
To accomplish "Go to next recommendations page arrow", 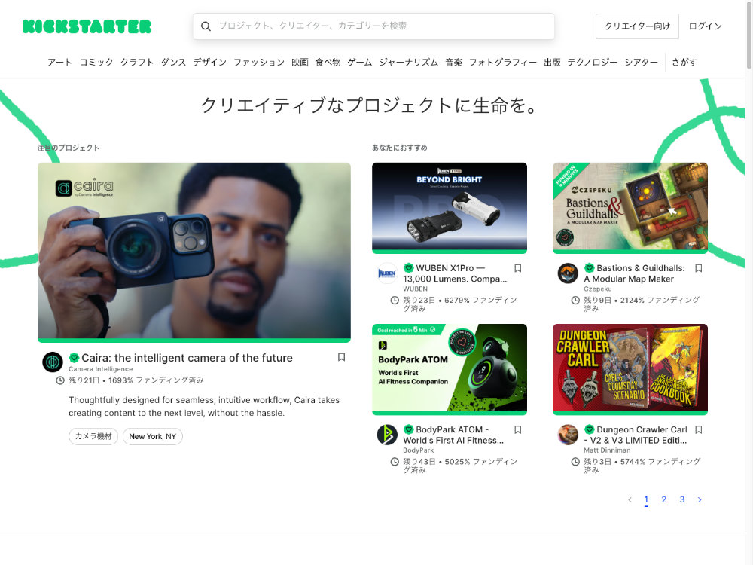I will [x=700, y=499].
